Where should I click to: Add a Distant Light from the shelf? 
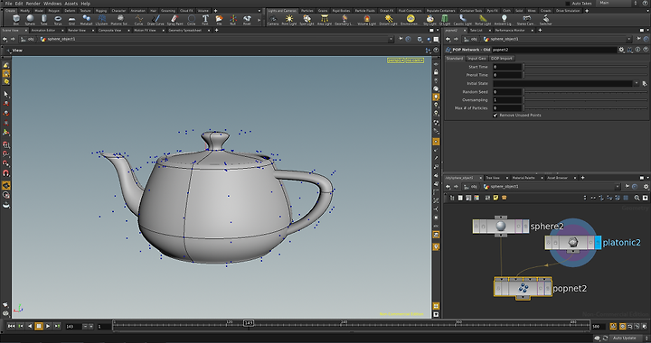coord(388,20)
